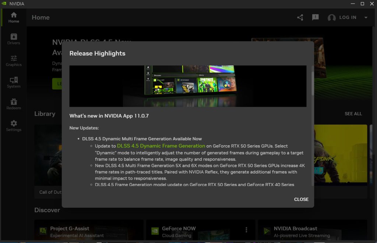Dismiss the dialog with the CLOSE button
This screenshot has width=377, height=243.
(x=301, y=199)
